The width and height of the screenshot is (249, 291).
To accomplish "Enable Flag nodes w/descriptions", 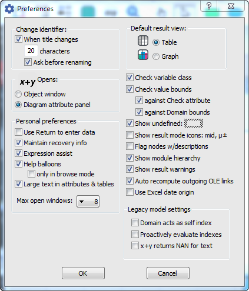I will pyautogui.click(x=130, y=146).
